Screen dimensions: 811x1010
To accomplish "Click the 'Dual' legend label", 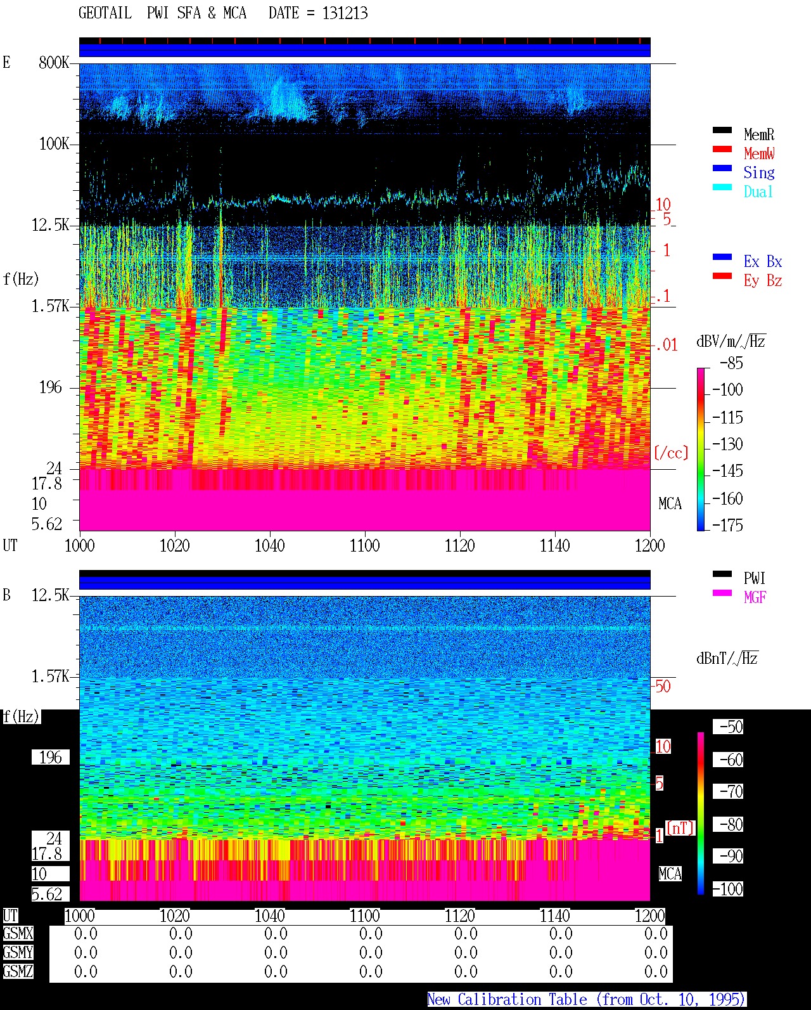I will [759, 191].
